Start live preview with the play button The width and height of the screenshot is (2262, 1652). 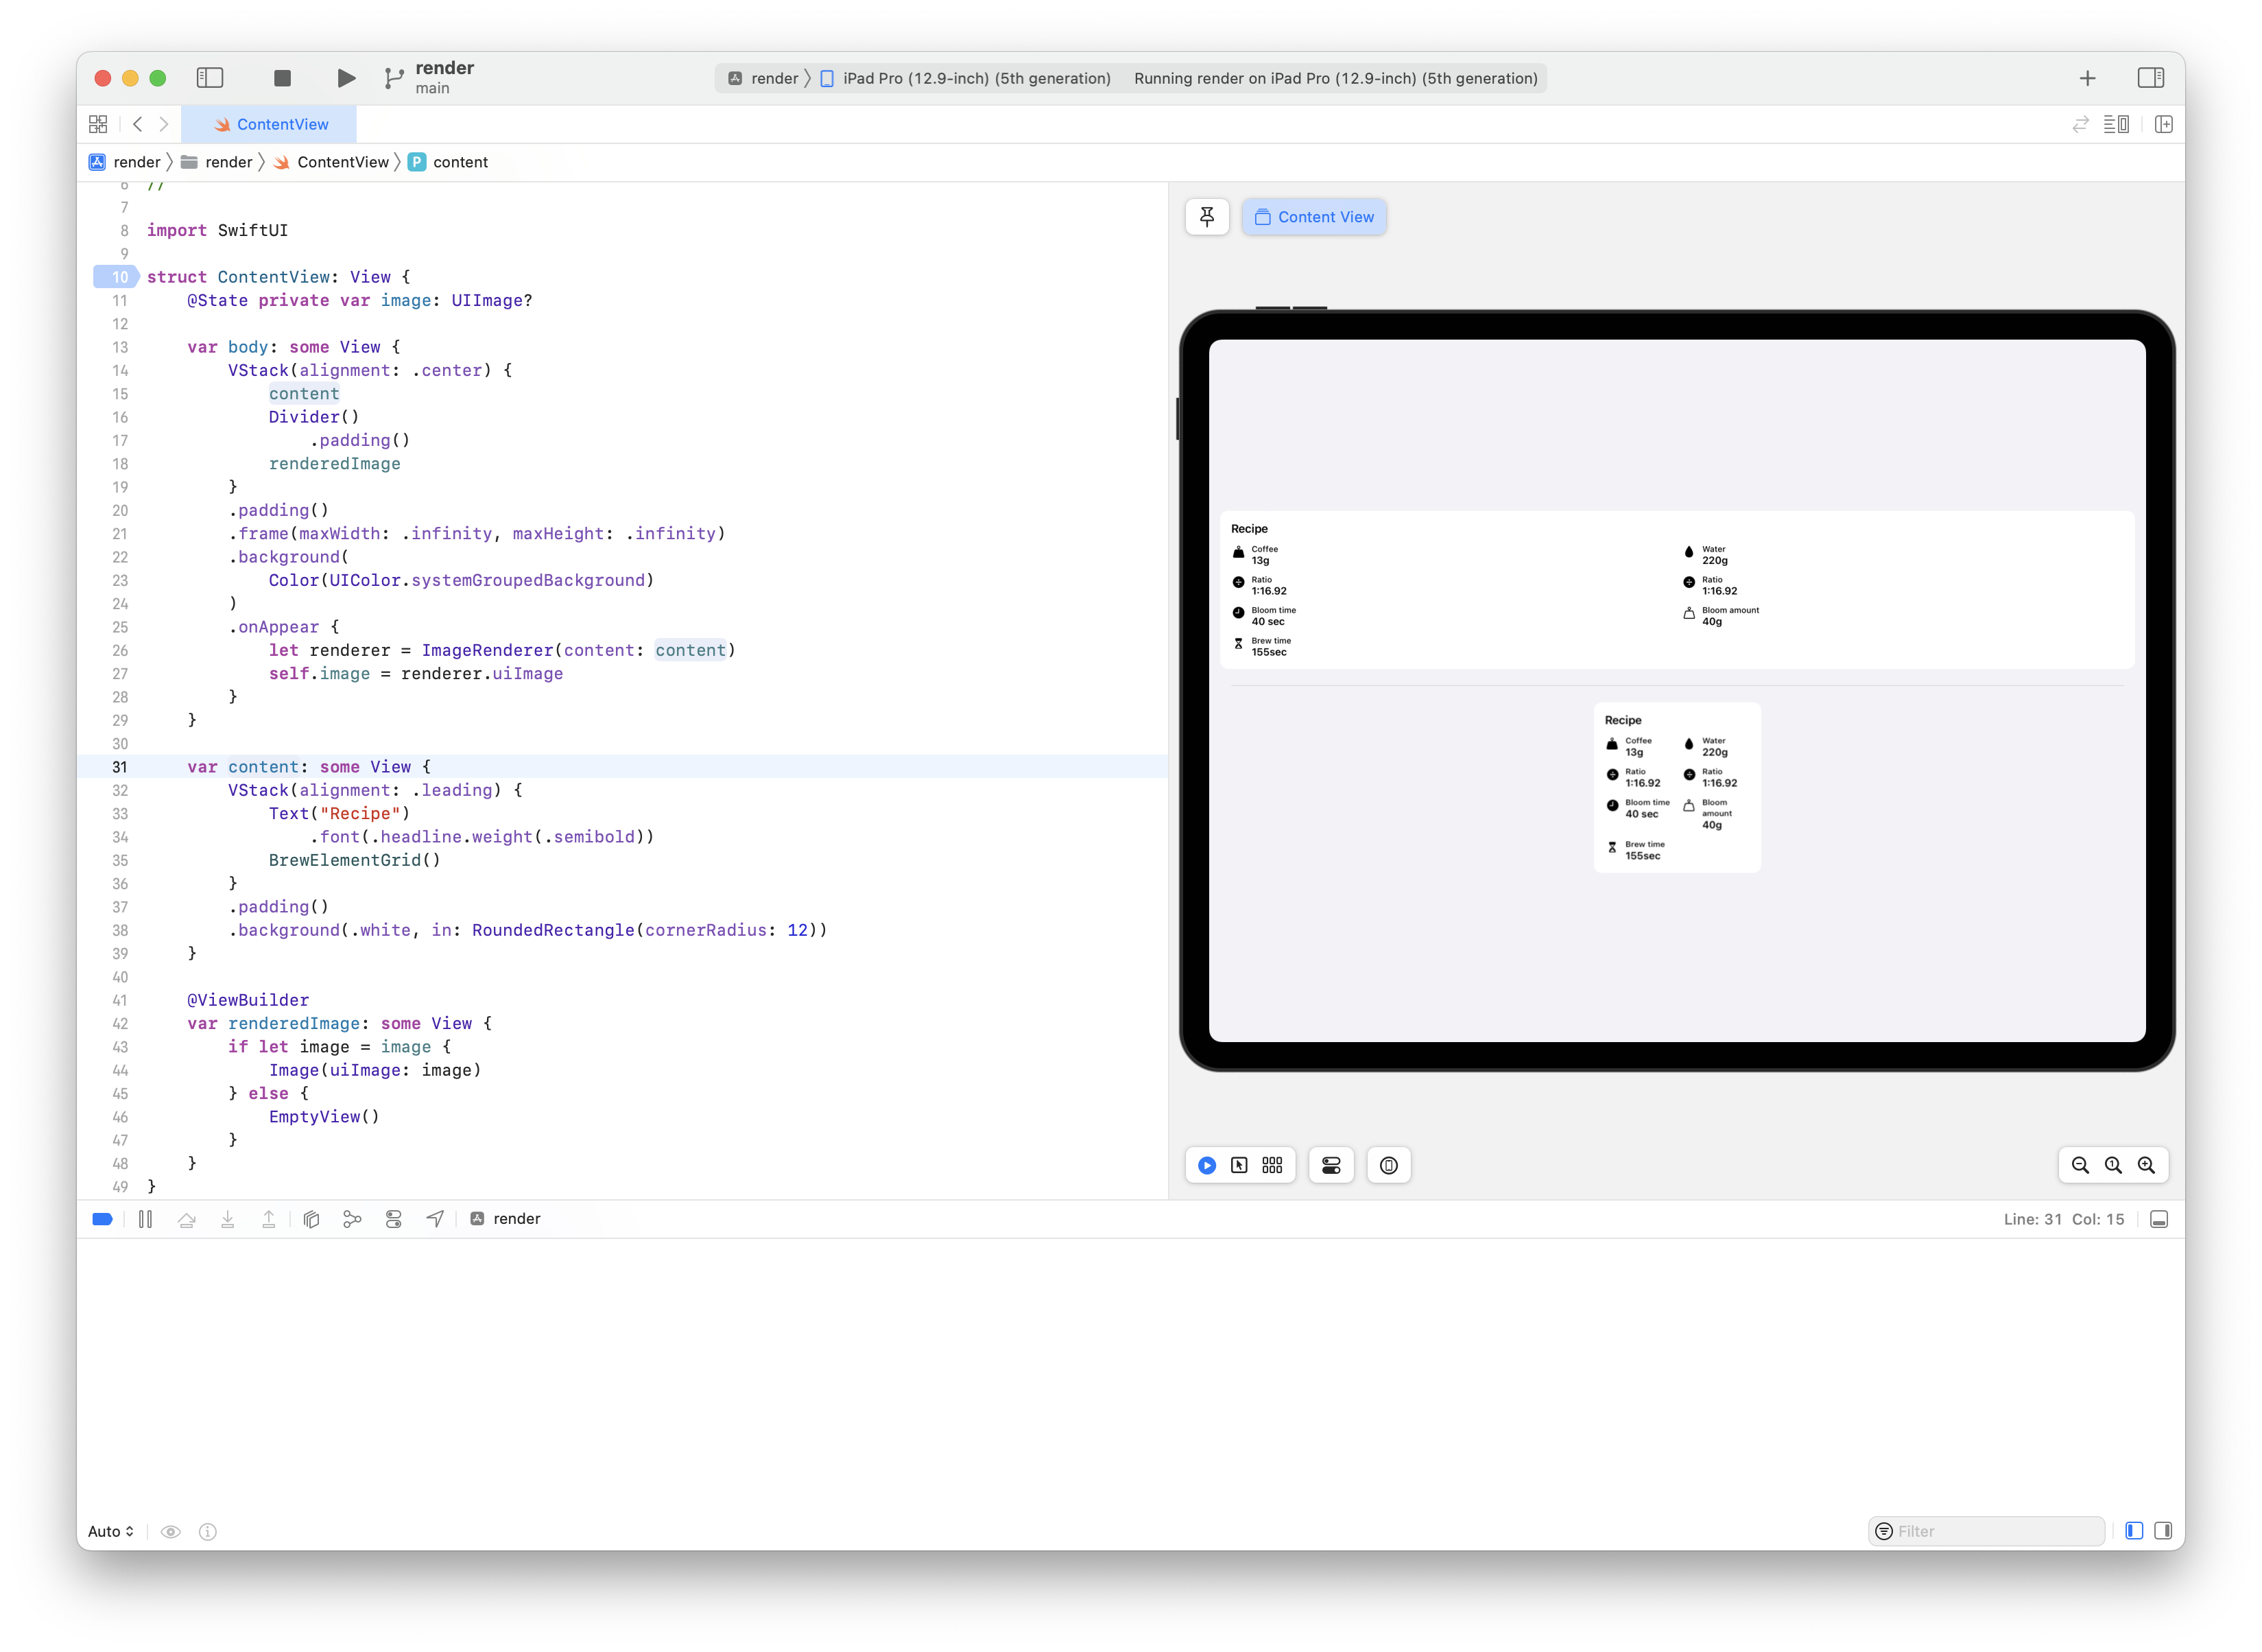1207,1165
